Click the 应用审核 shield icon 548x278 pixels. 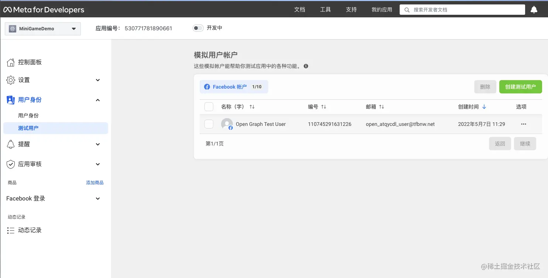pos(11,164)
